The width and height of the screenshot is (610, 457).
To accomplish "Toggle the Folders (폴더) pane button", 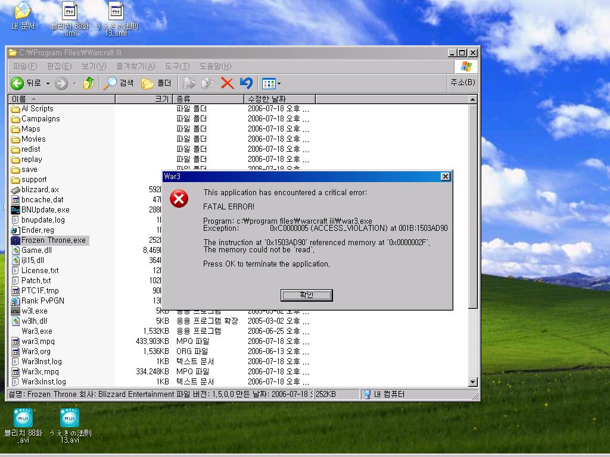I will point(156,83).
